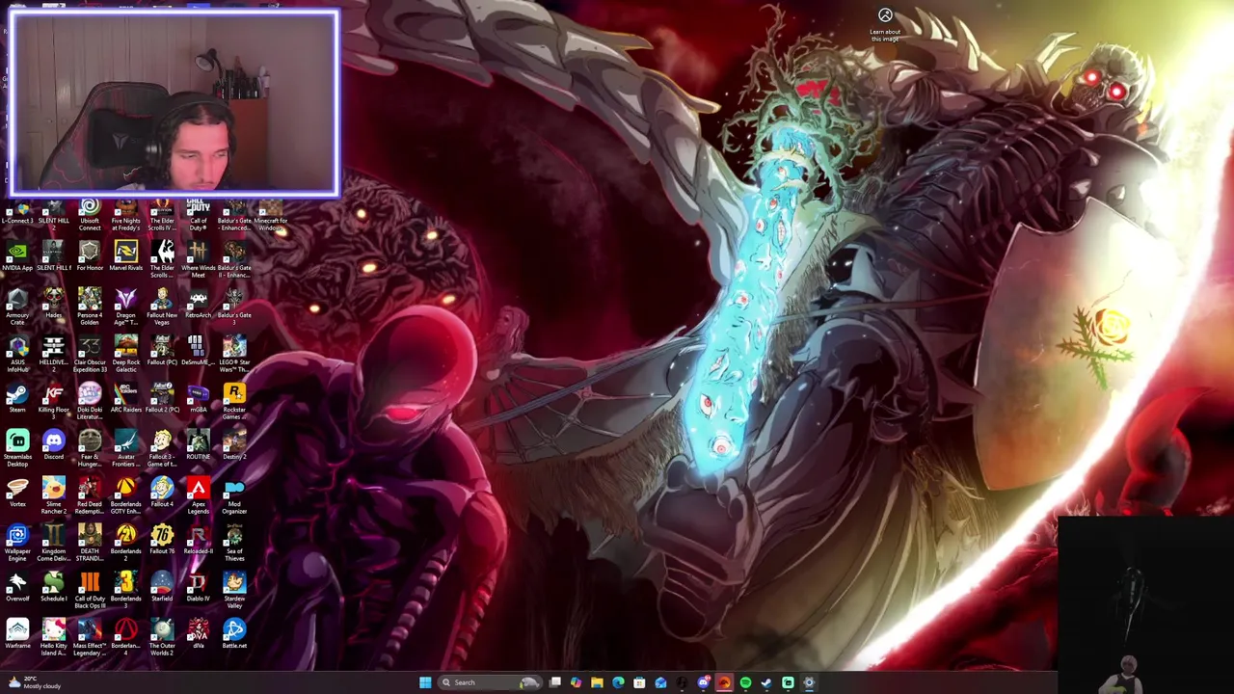Open Armoury Crate shortcut
Viewport: 1234px width, 694px height.
coord(17,307)
